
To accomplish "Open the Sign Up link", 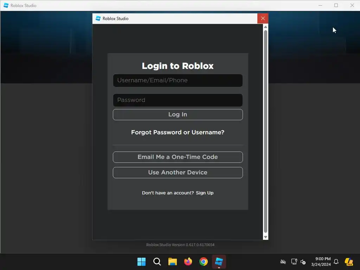I will (x=205, y=193).
